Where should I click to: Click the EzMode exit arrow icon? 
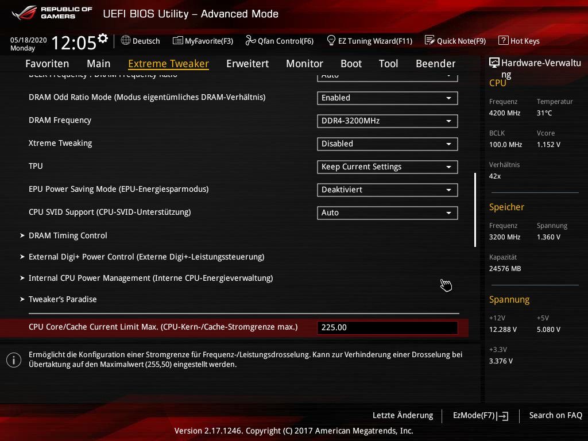[503, 416]
